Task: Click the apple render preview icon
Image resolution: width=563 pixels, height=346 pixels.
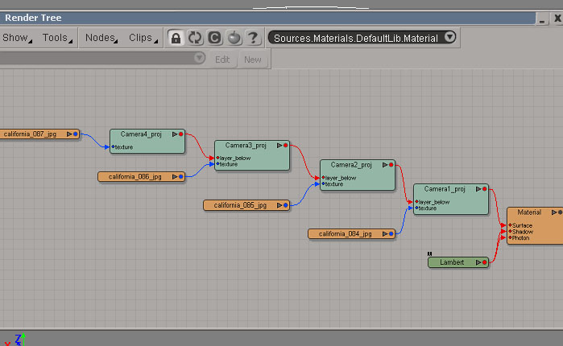Action: click(234, 38)
